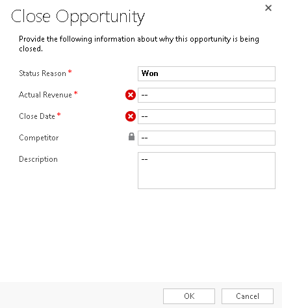Open the Status Reason 'Won' dropdown
The width and height of the screenshot is (282, 308).
207,73
